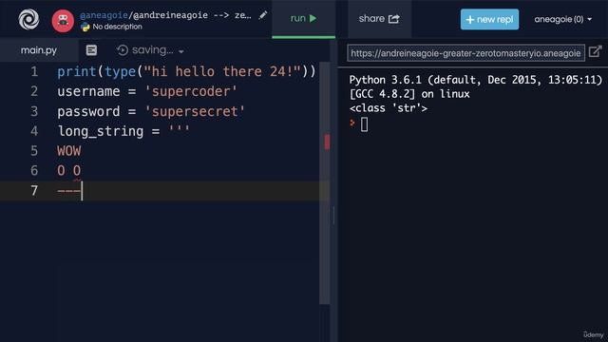Click the Python language icon
The image size is (608, 342).
pyautogui.click(x=85, y=27)
